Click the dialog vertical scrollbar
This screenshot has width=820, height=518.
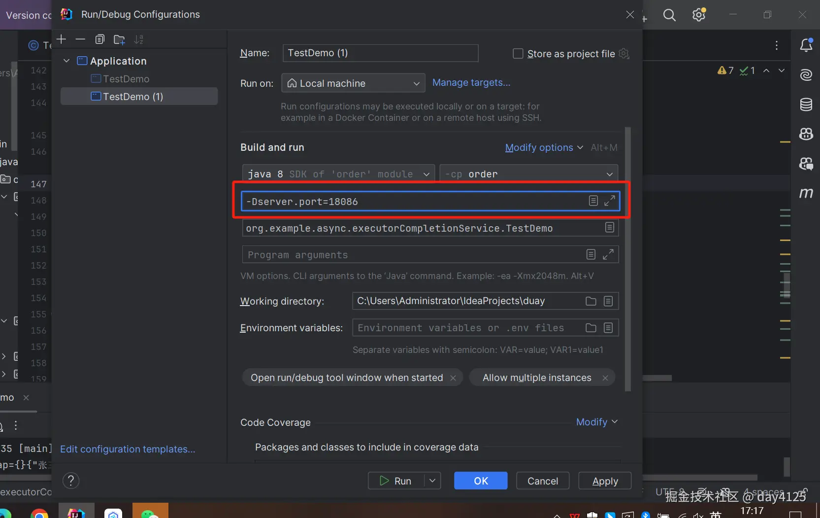[628, 259]
